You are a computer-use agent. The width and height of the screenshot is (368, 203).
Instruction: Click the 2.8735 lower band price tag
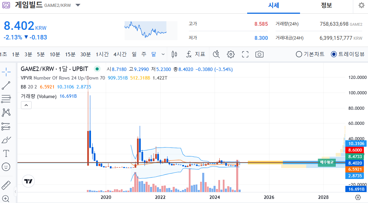(x=355, y=176)
